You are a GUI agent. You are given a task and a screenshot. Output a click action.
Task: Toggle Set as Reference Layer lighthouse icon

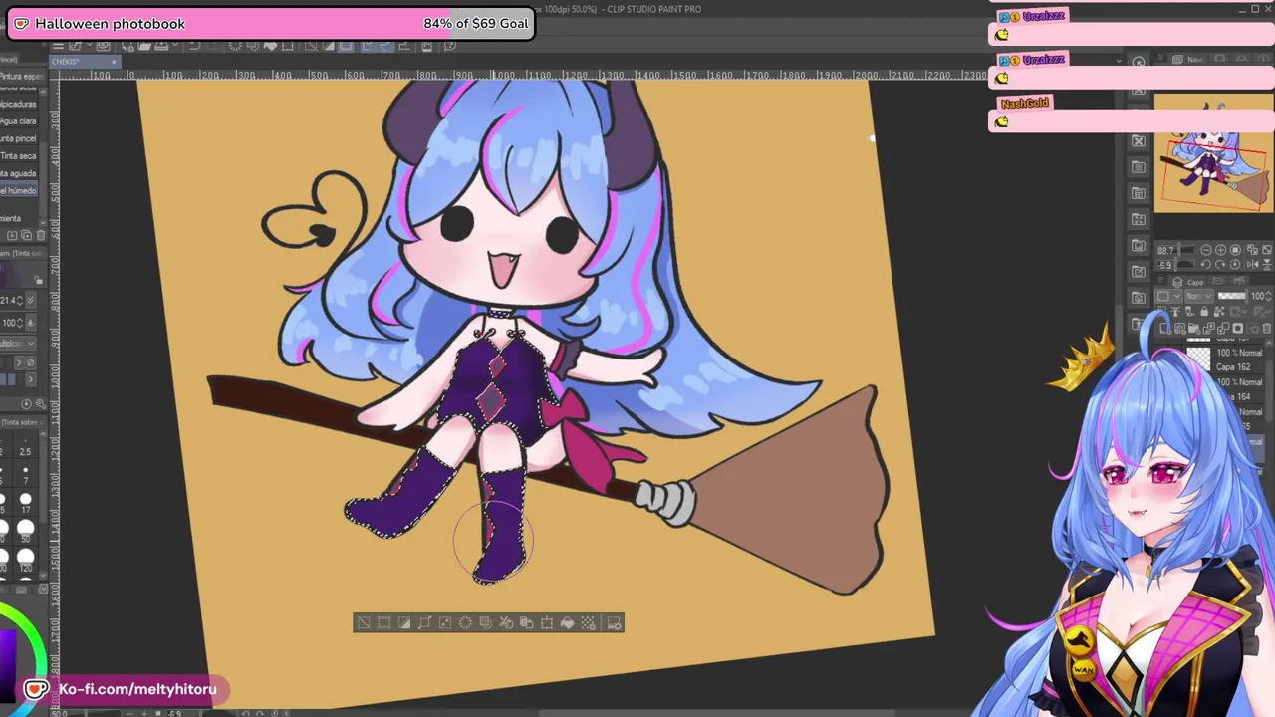(1175, 311)
